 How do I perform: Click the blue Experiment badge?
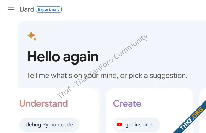pos(49,9)
